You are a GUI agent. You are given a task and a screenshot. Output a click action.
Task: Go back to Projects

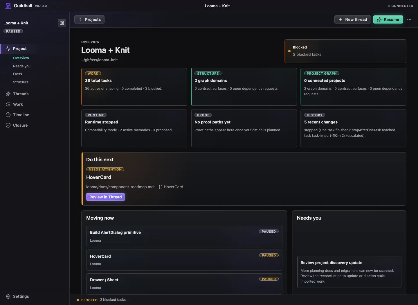pos(89,19)
